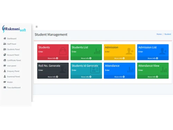This screenshot has height=130, width=173.
Task: Open Enquiry Panel in sidebar
Action: coord(13,71)
